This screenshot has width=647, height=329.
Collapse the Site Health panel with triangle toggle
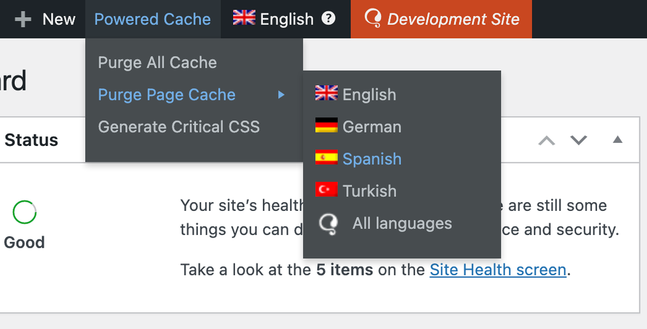617,140
